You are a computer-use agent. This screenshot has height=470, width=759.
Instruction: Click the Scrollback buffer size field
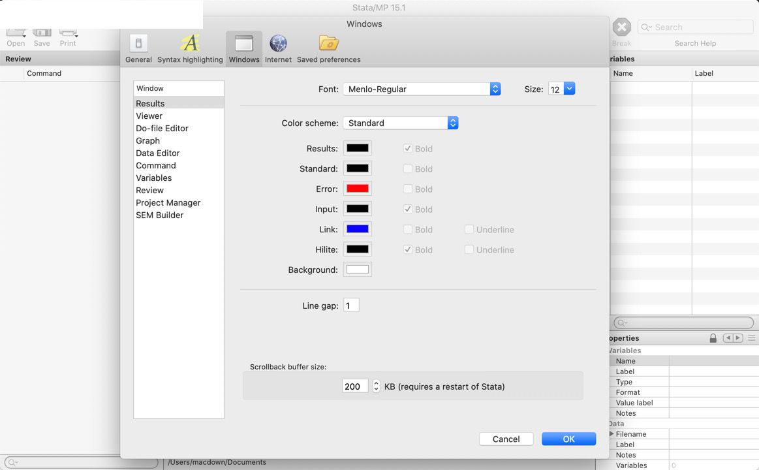click(x=355, y=386)
